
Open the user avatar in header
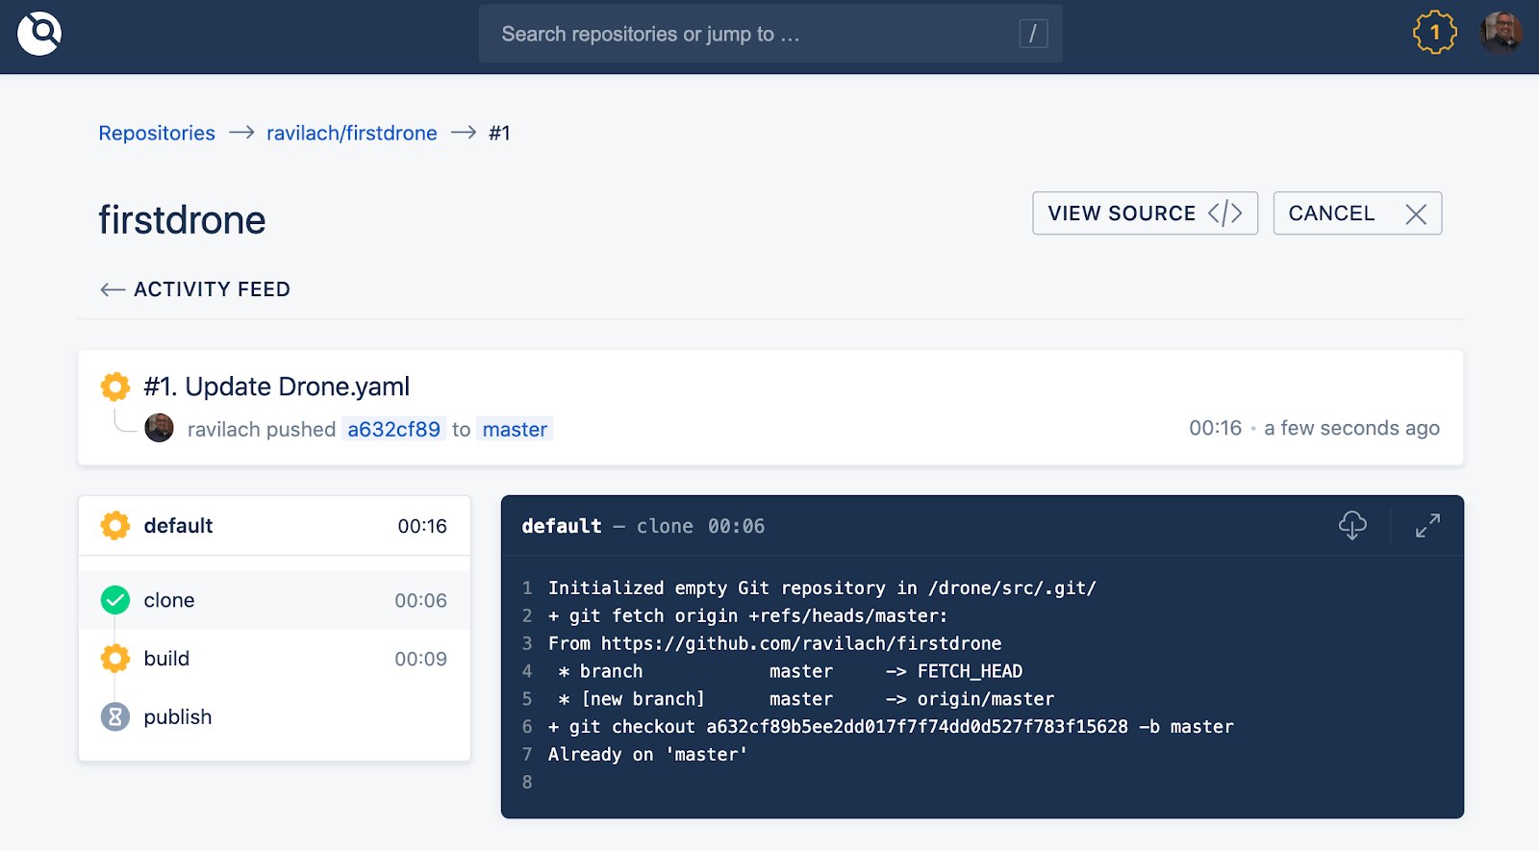pyautogui.click(x=1501, y=33)
